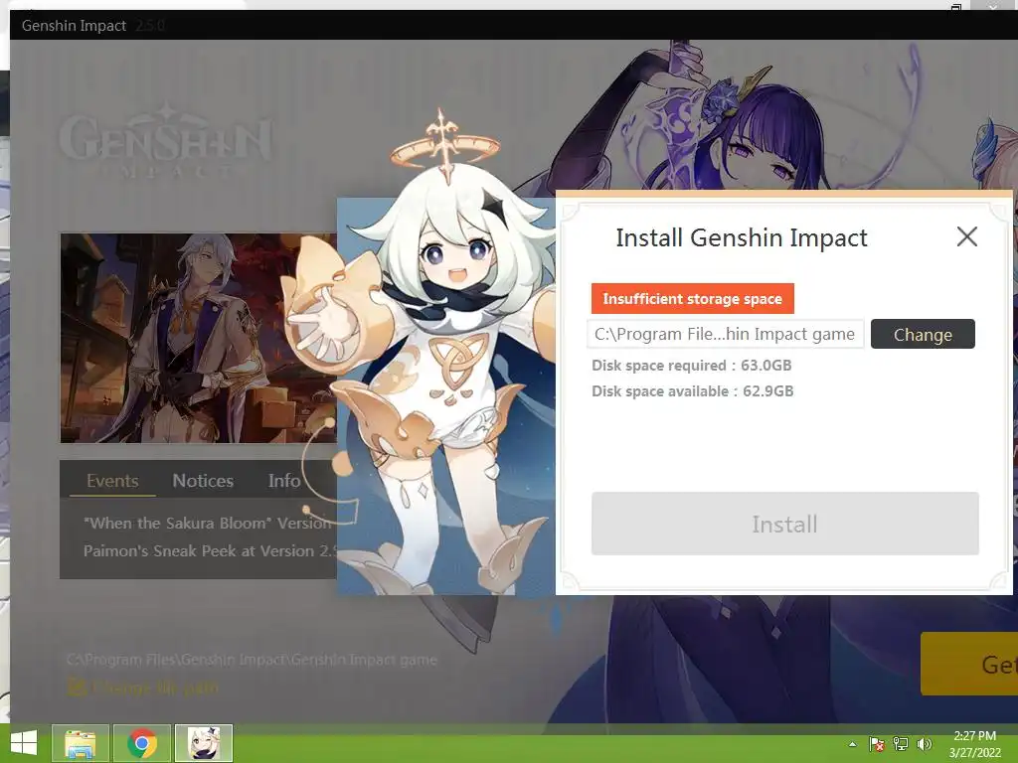Click the event banner thumbnail in launcher

pyautogui.click(x=199, y=338)
